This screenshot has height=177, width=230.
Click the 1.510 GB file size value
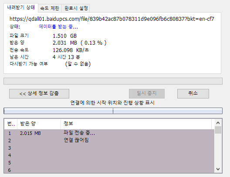[x=64, y=36]
